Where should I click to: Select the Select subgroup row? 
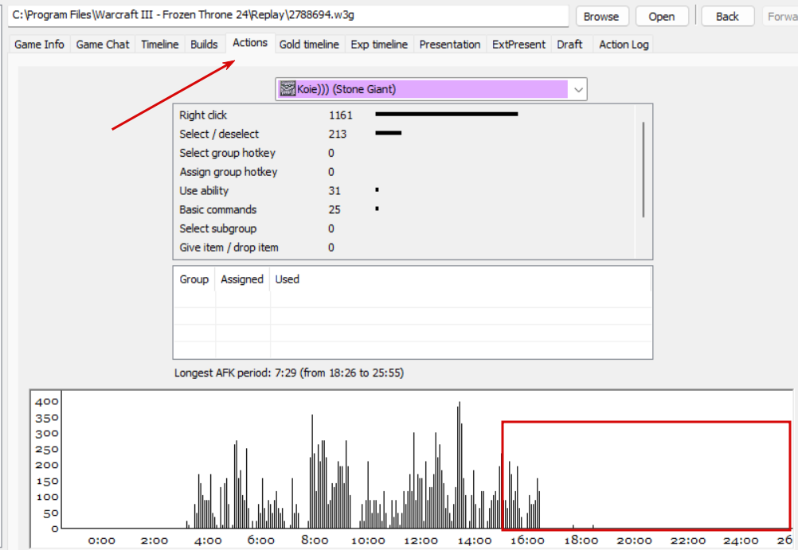point(404,228)
